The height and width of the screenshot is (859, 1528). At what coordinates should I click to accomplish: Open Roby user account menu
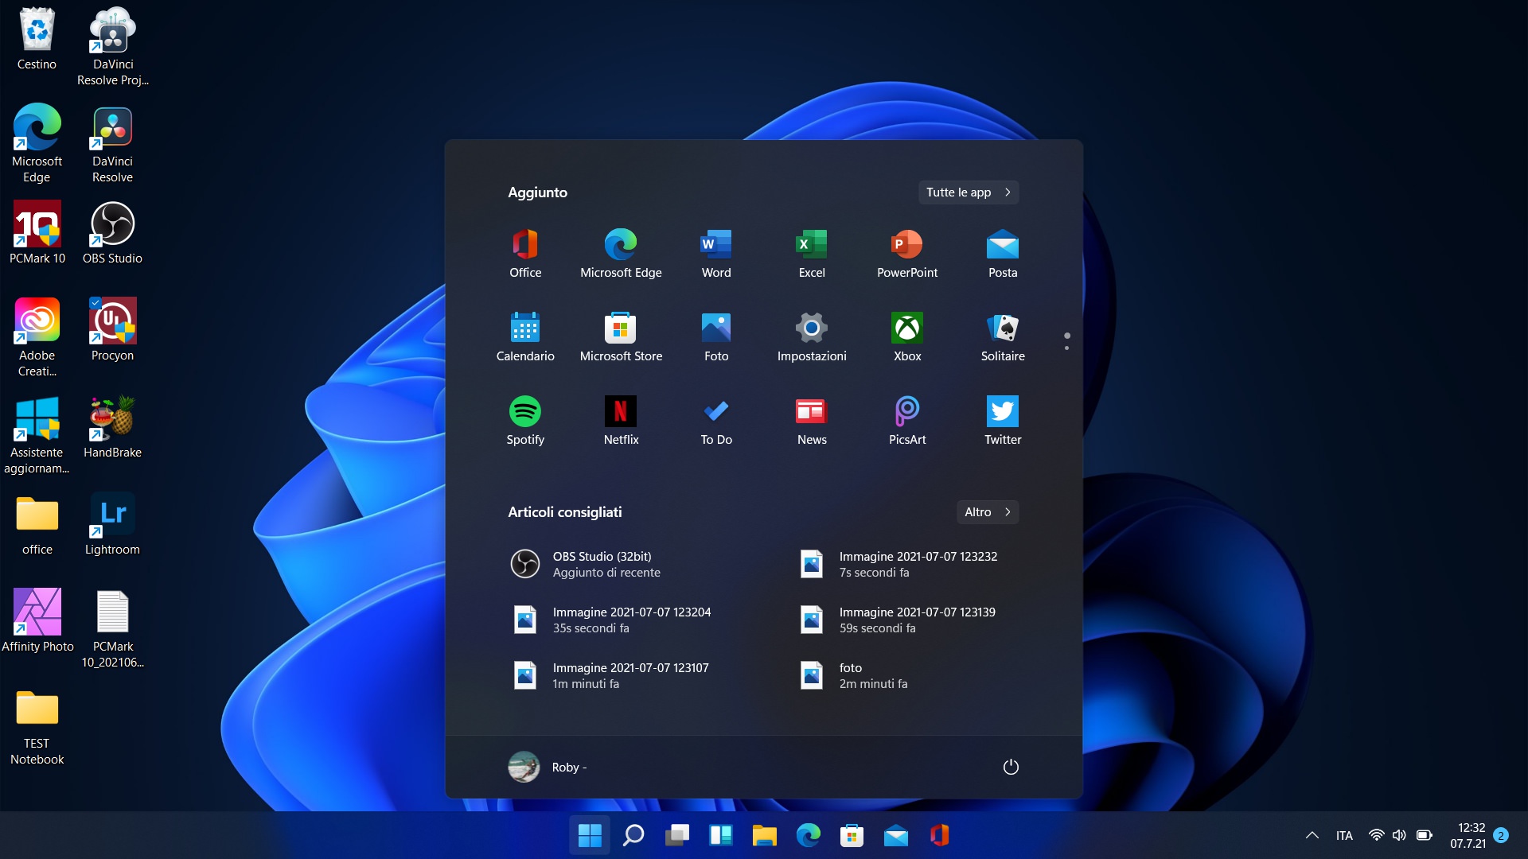click(x=548, y=767)
